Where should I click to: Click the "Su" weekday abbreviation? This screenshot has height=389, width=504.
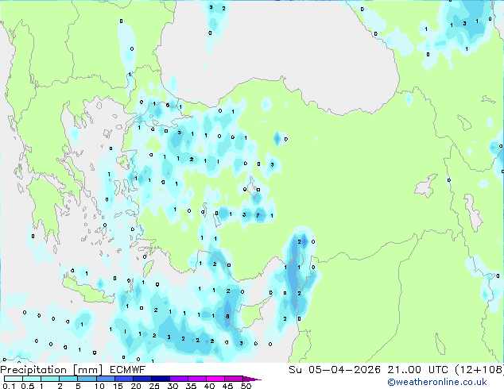(296, 370)
